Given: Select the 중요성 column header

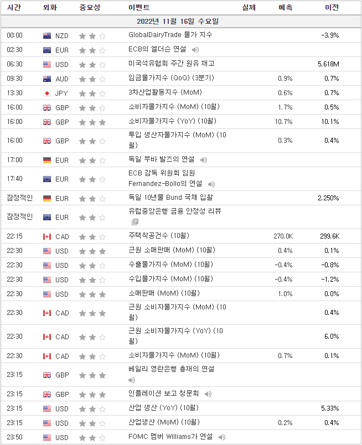Looking at the screenshot, I should (90, 7).
